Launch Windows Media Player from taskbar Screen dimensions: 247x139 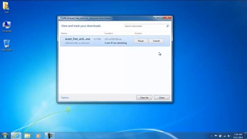click(x=38, y=136)
